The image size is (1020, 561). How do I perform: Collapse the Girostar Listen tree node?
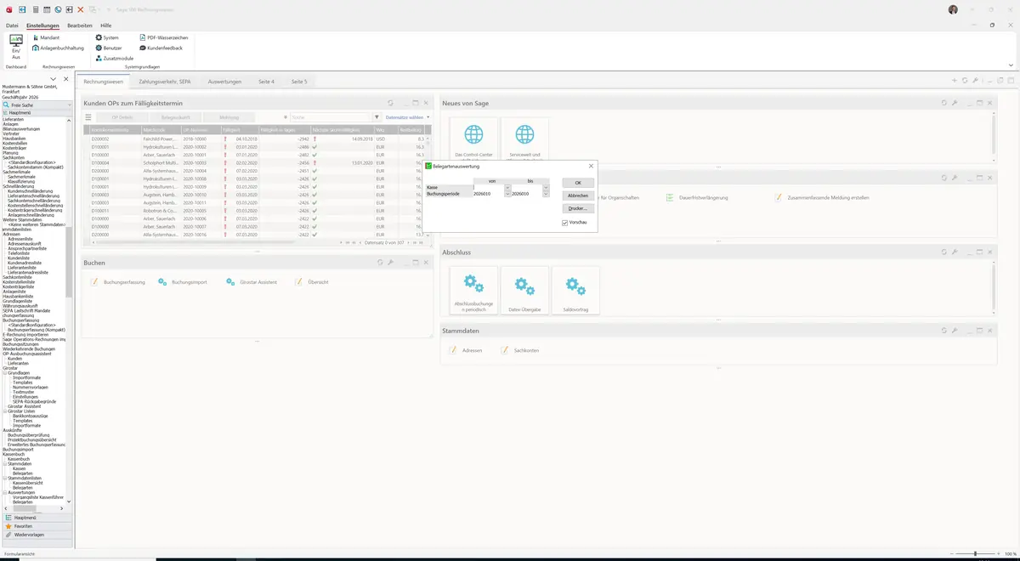coord(5,411)
